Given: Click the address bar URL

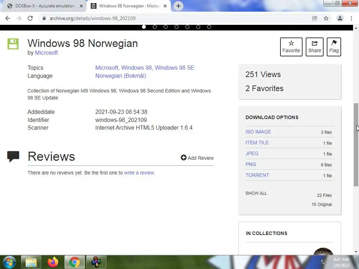Looking at the screenshot, I should click(93, 18).
